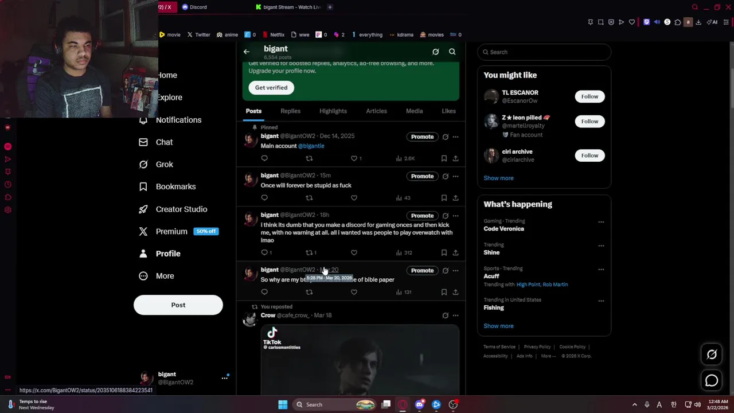This screenshot has width=734, height=413.
Task: Switch to the Likes tab
Action: [448, 111]
